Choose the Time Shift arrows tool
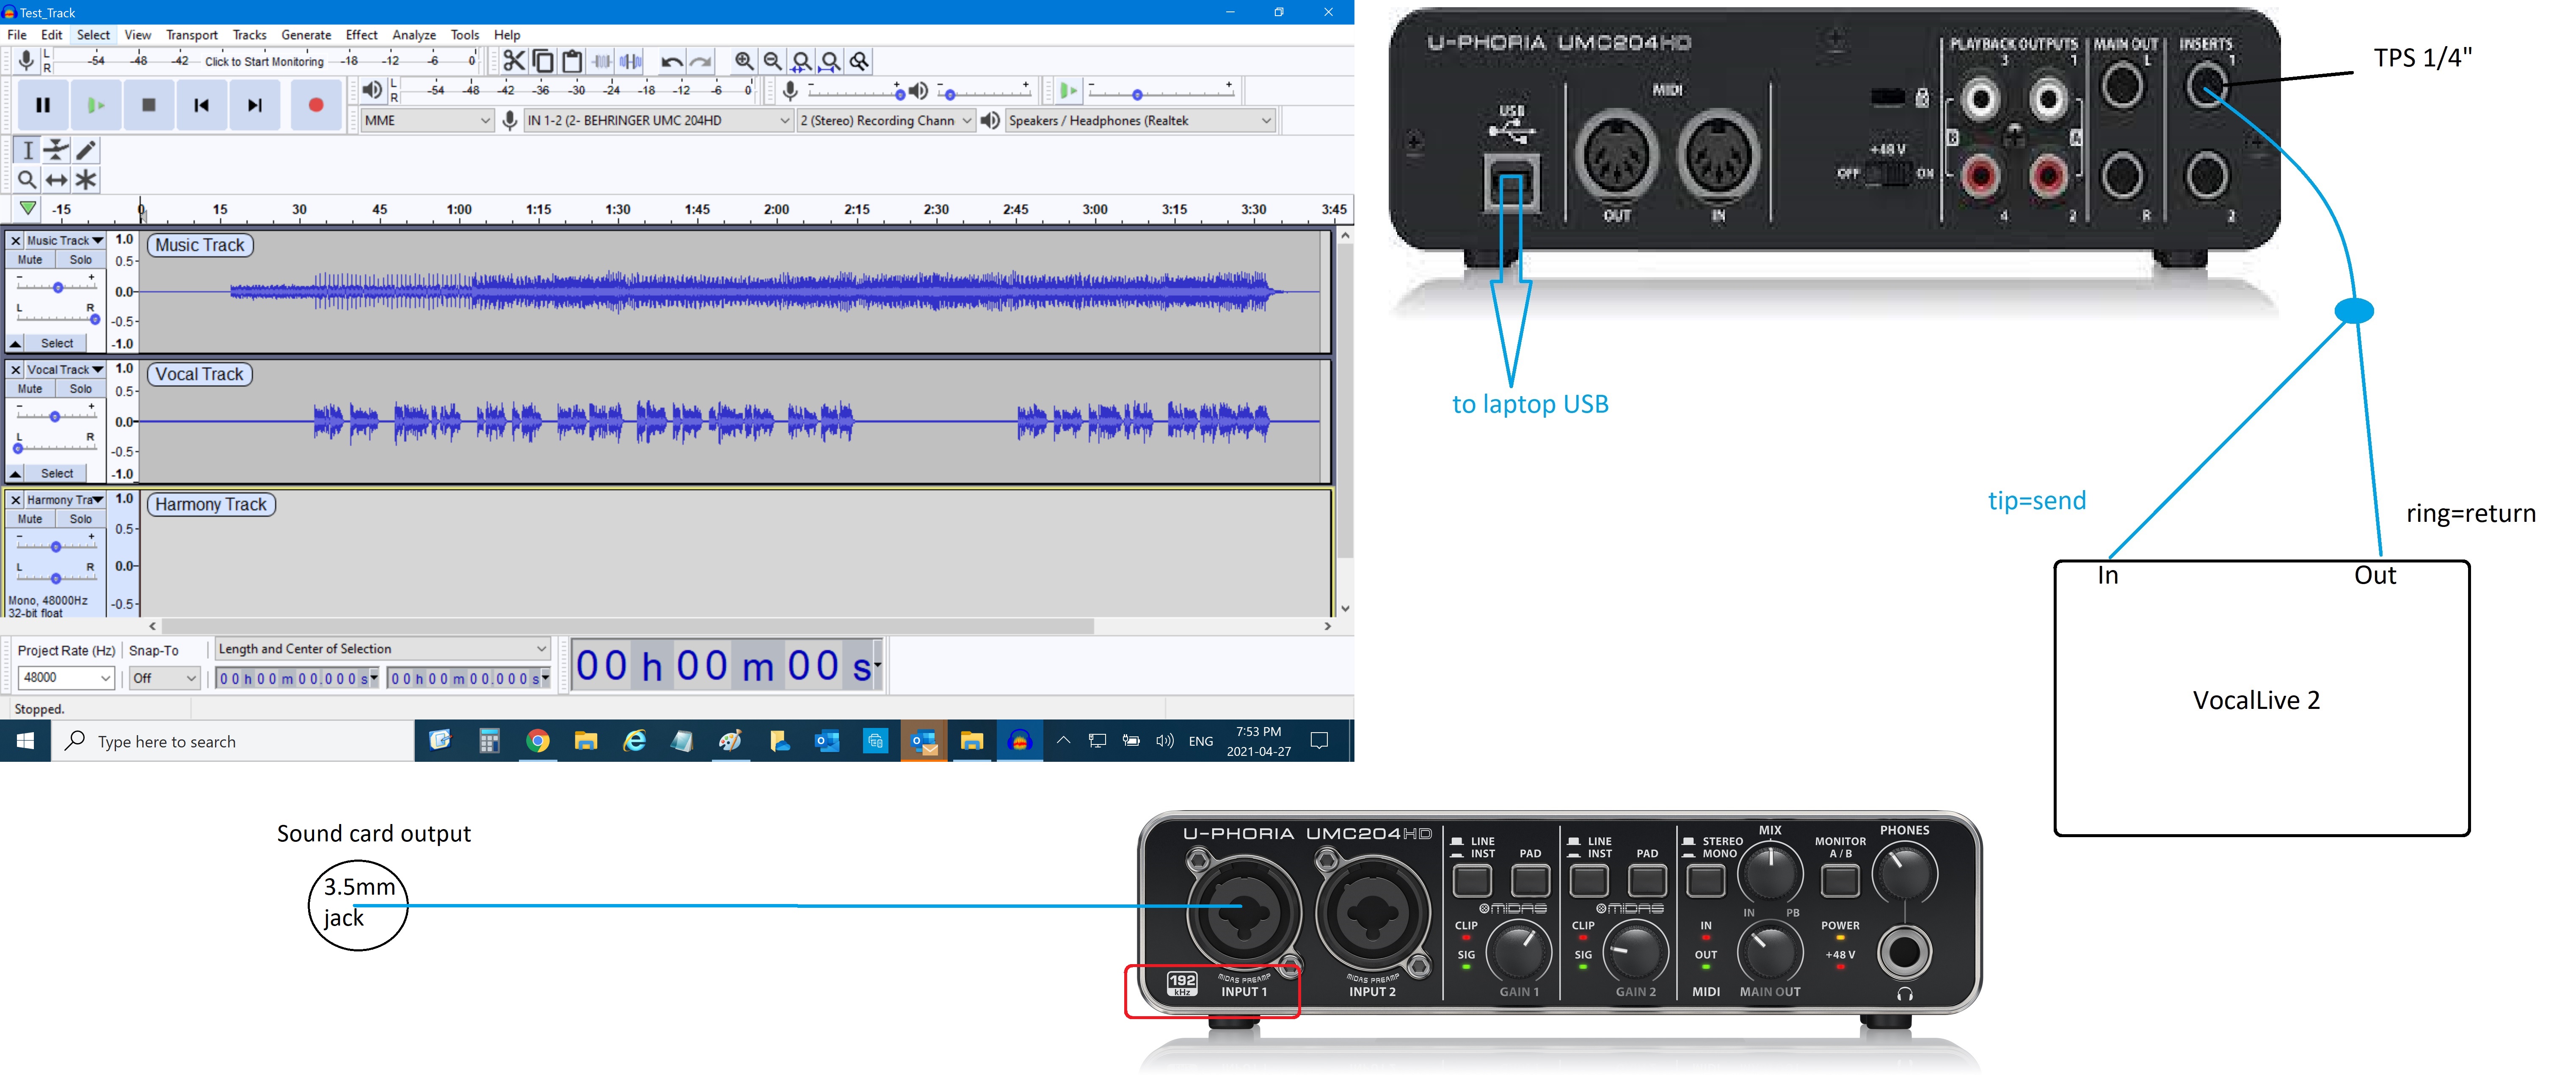This screenshot has height=1075, width=2576. pyautogui.click(x=56, y=180)
